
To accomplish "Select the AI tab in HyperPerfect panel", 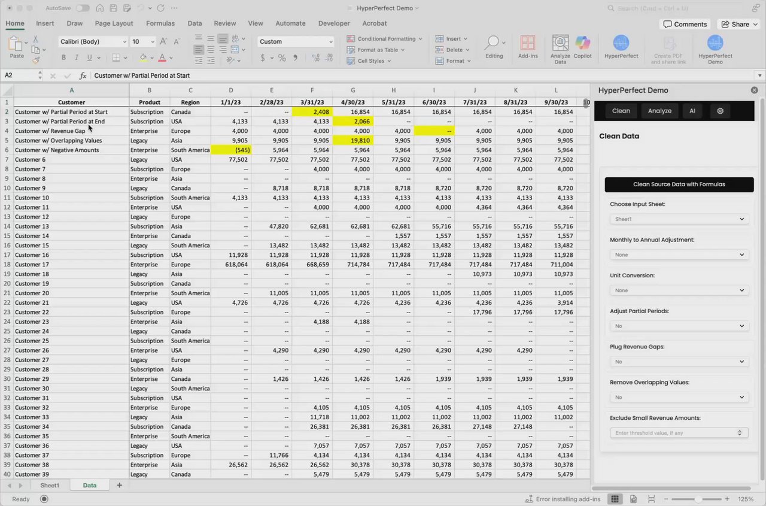I will click(692, 111).
